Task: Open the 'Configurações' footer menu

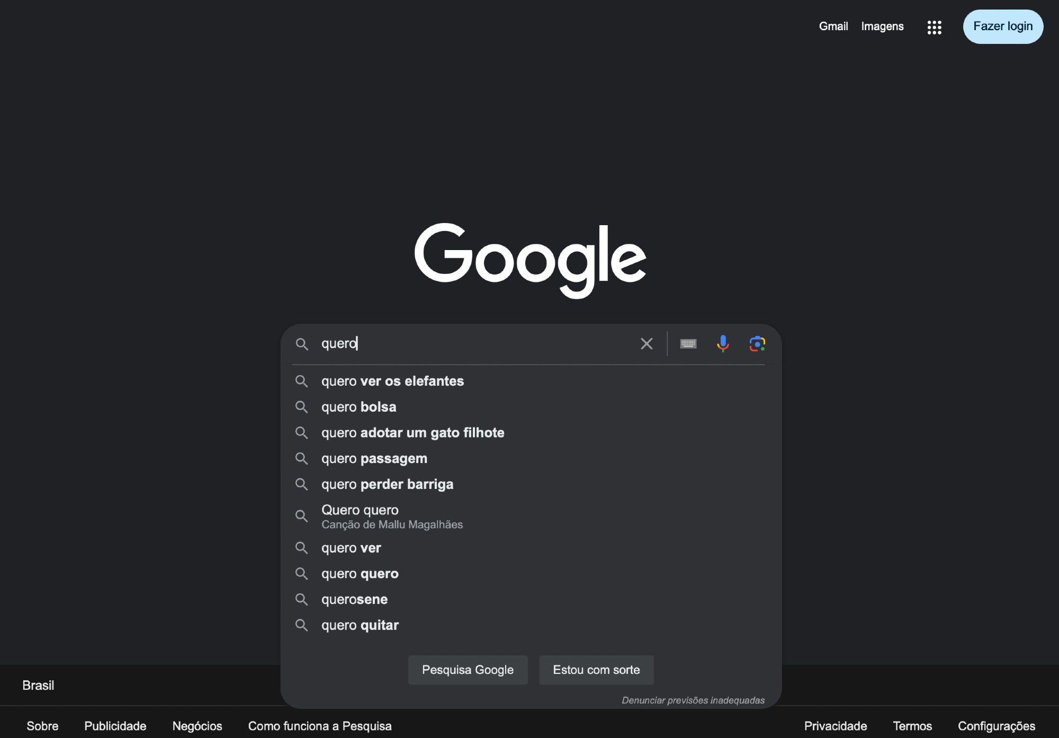Action: (x=997, y=726)
